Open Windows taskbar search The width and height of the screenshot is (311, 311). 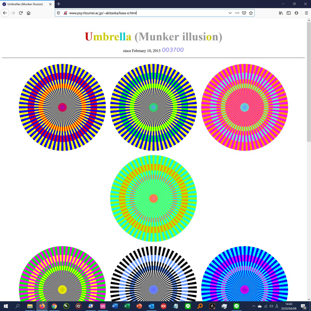coord(17,306)
